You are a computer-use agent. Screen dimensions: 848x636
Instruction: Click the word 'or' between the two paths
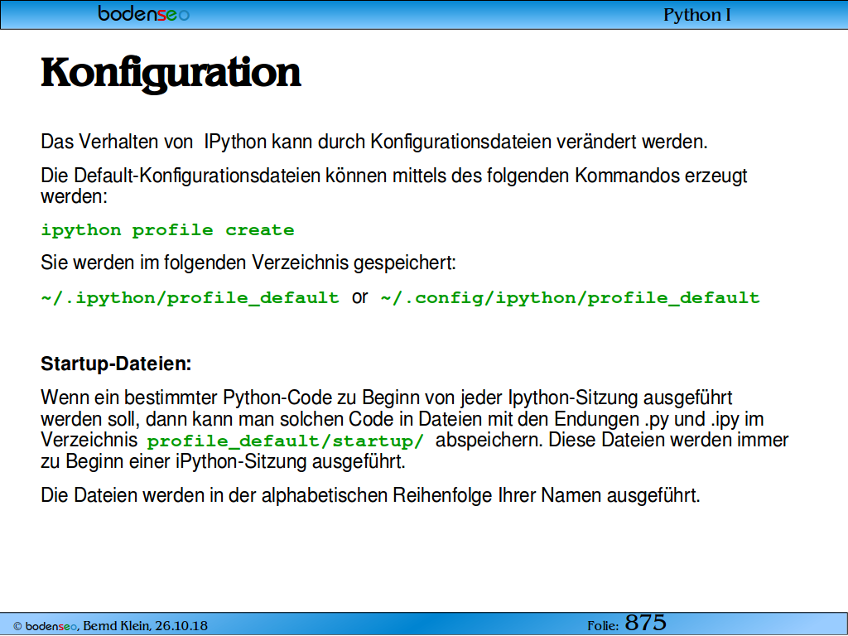[359, 297]
